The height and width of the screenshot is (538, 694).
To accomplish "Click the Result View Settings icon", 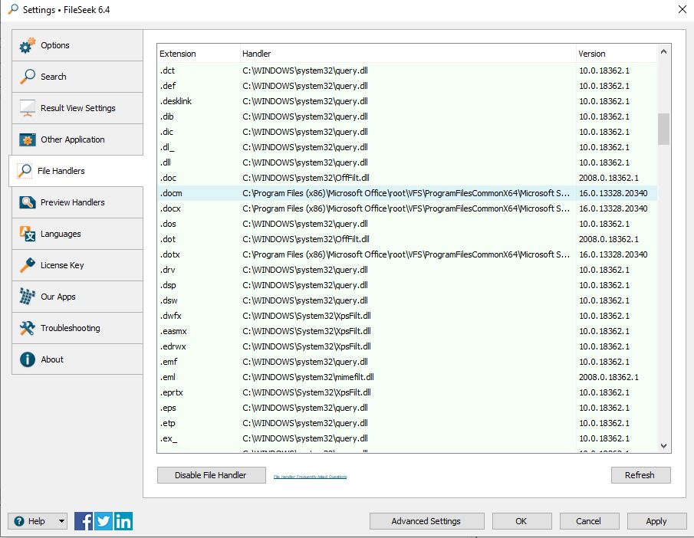I will point(28,108).
